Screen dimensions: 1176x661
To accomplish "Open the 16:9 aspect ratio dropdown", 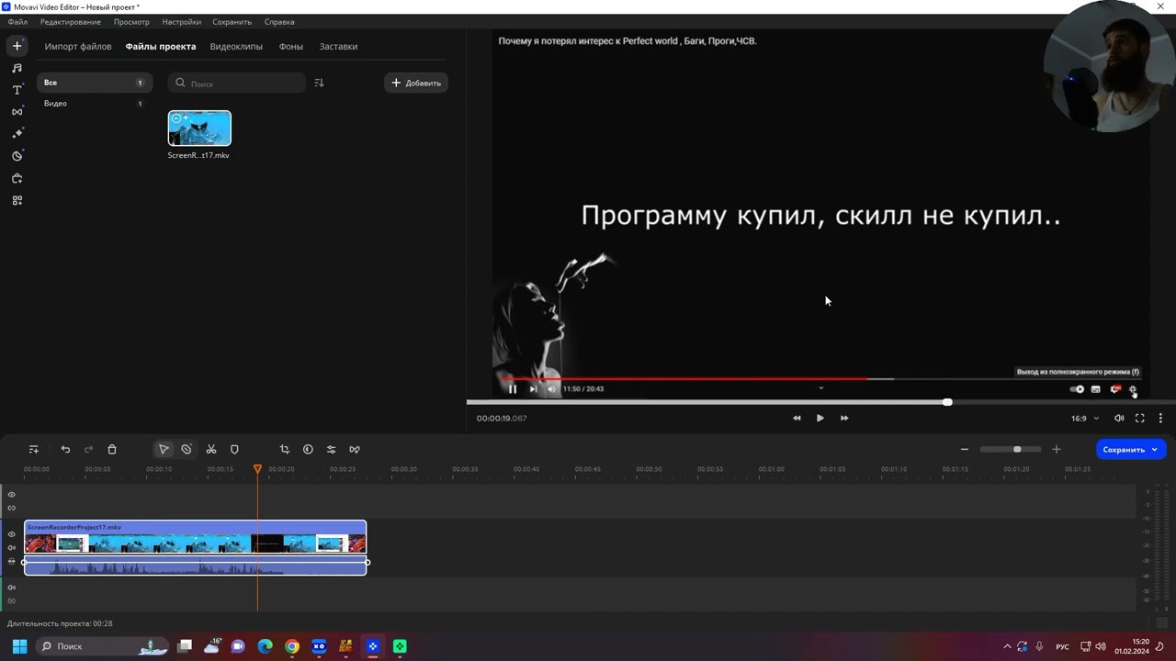I will click(1084, 418).
